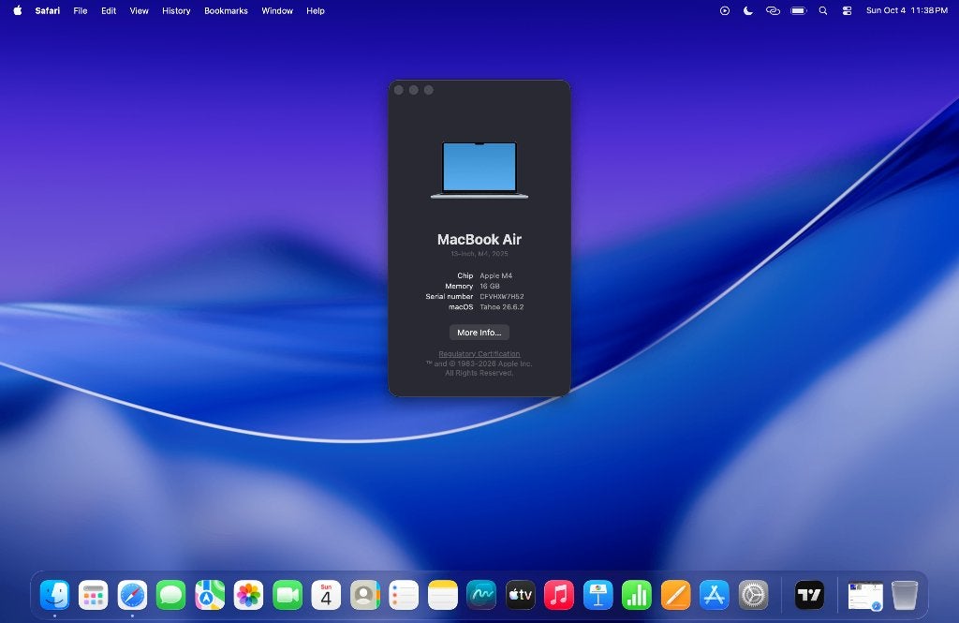Image resolution: width=959 pixels, height=623 pixels.
Task: Open the File menu
Action: point(81,10)
